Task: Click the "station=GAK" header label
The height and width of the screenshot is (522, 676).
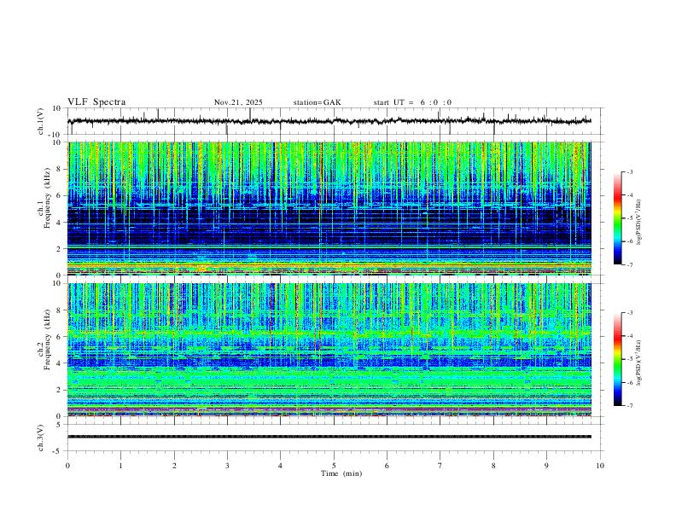Action: [x=317, y=102]
